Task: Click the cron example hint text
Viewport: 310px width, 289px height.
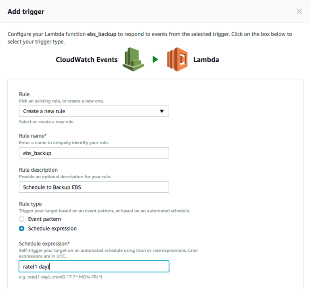Action: click(x=77, y=277)
